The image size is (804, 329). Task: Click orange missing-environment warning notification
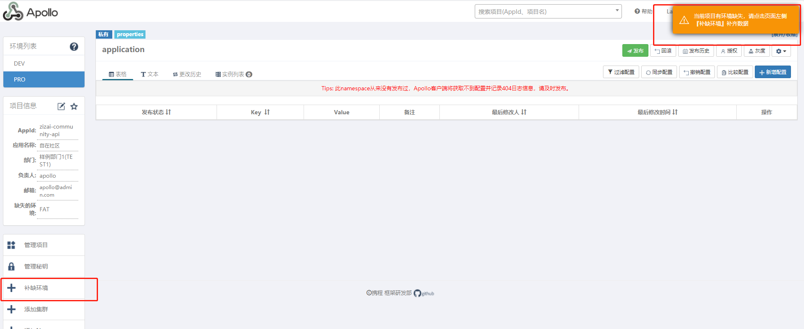[x=735, y=19]
